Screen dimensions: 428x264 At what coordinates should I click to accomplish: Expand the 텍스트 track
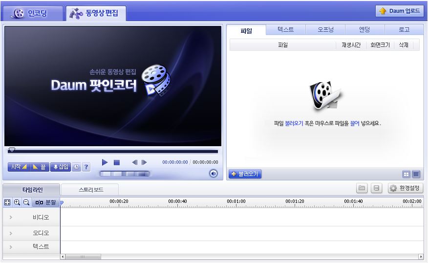click(11, 247)
